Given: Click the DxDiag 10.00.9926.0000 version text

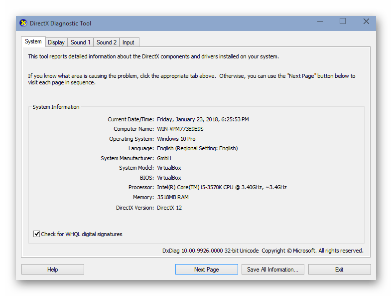Looking at the screenshot, I should click(x=211, y=251).
